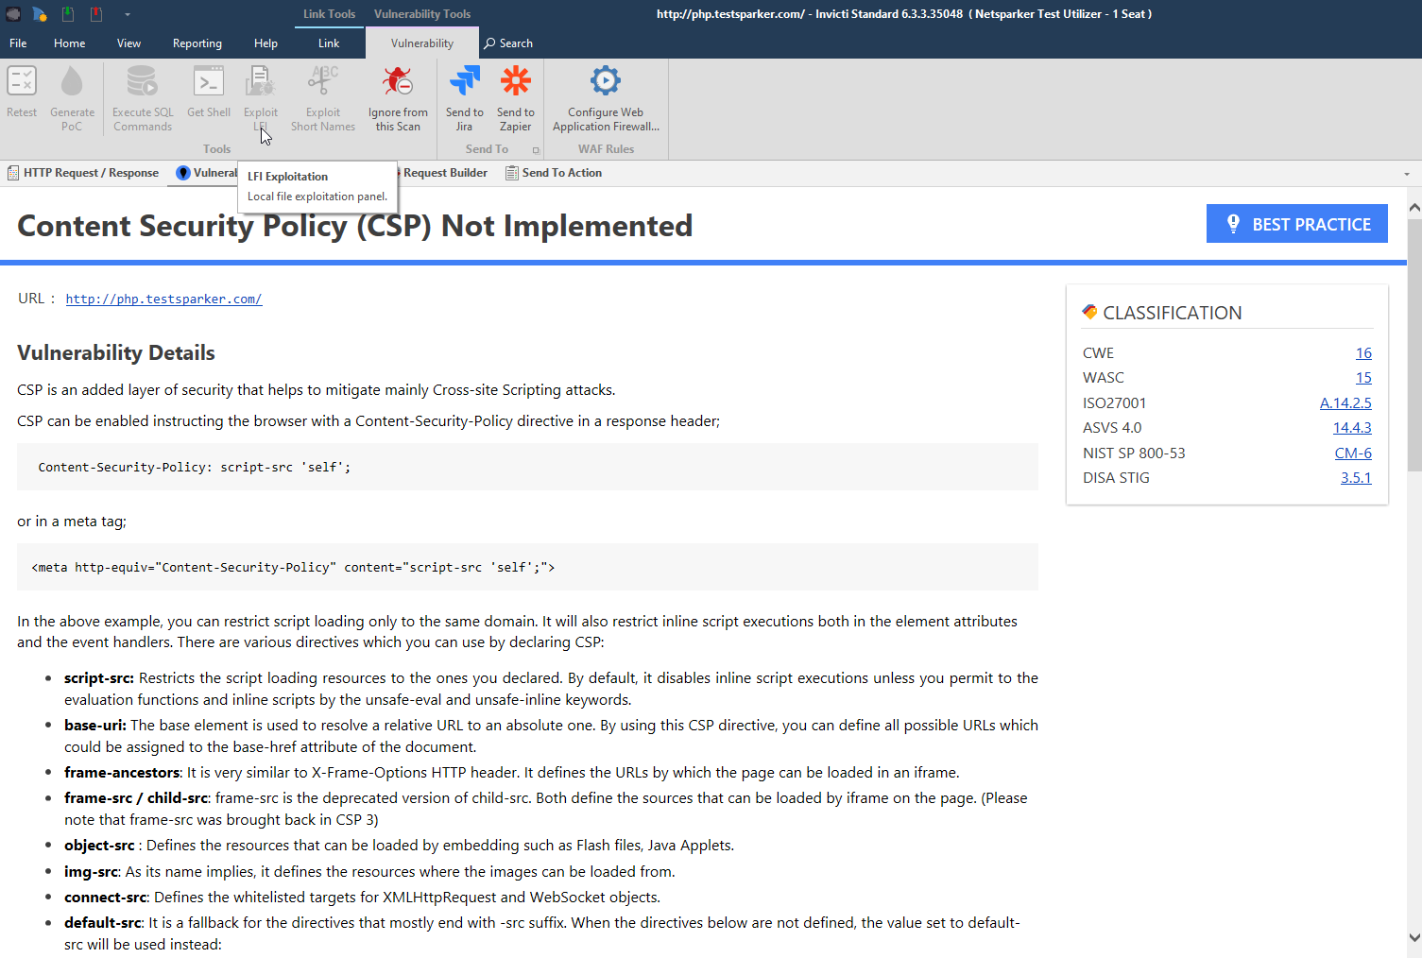Open NIST SP 800-53 link CM-6

[1353, 453]
